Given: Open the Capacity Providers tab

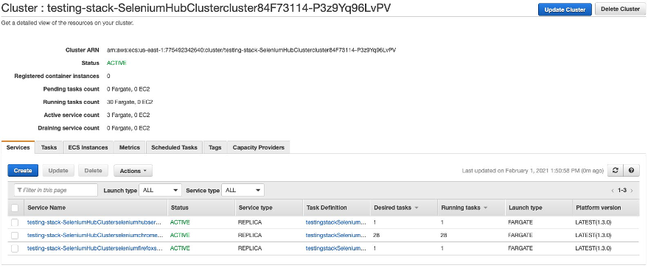Looking at the screenshot, I should coord(259,147).
